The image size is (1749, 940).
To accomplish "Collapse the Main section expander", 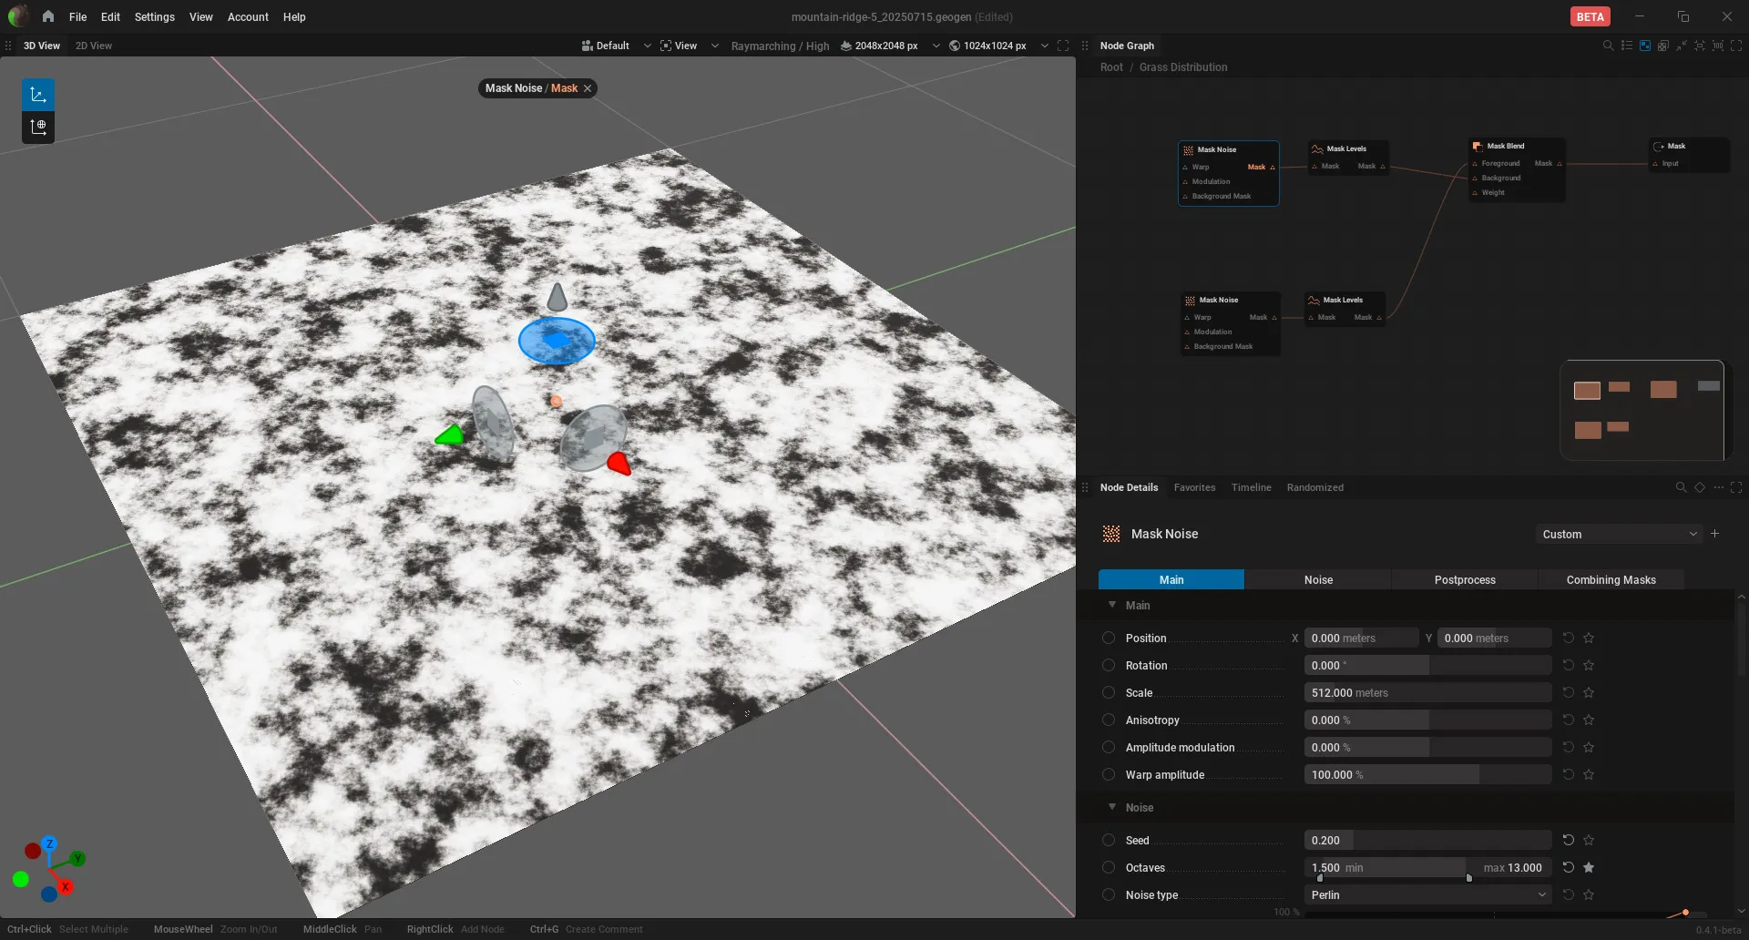I will (1112, 605).
